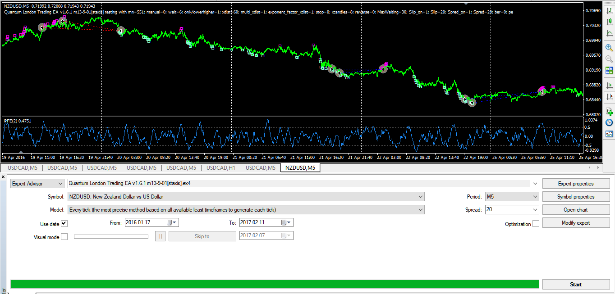Select the NZDUSD,M5 chart tab
This screenshot has height=294, width=615.
pyautogui.click(x=300, y=168)
